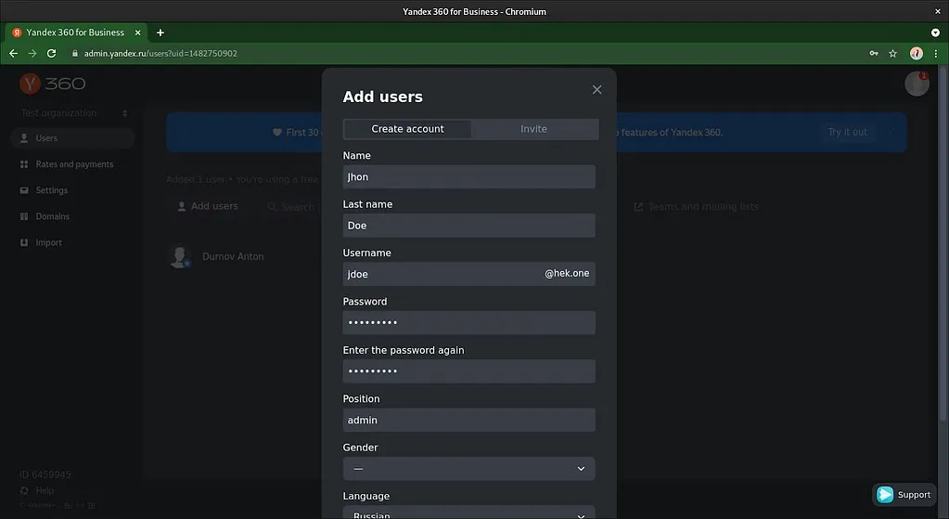
Task: Click the ID 6459945 text
Action: tap(45, 474)
